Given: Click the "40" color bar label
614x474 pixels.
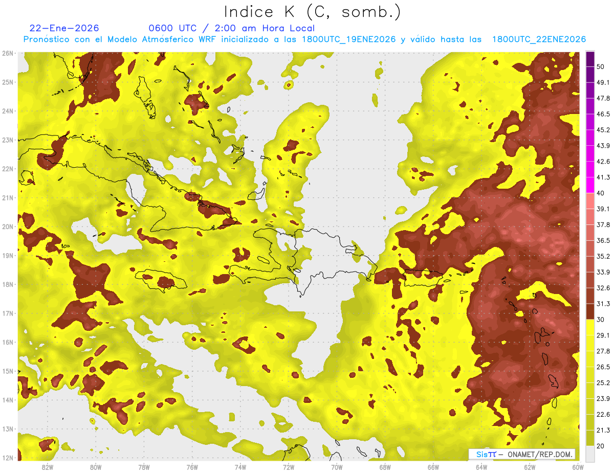Looking at the screenshot, I should tap(601, 193).
